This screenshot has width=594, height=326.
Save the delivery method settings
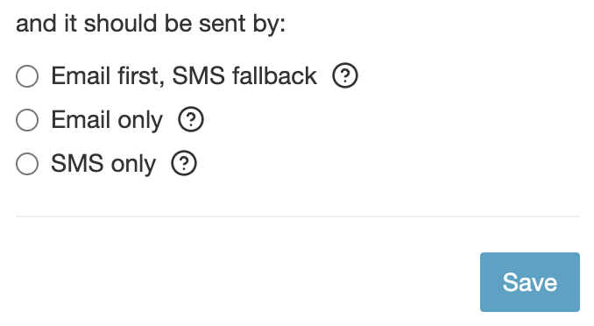(x=529, y=282)
